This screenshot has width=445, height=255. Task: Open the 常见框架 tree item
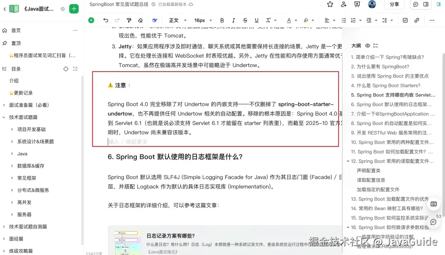(27, 178)
